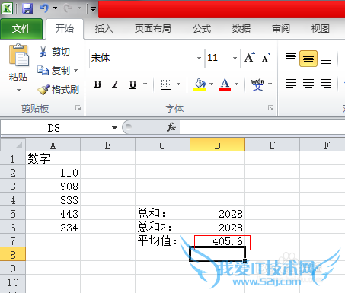This screenshot has height=293, width=345.
Task: Open the 文件 (File) tab
Action: [x=21, y=29]
